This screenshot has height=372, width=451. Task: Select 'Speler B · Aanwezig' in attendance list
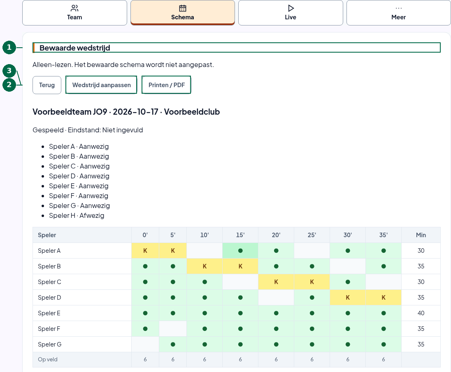(79, 156)
